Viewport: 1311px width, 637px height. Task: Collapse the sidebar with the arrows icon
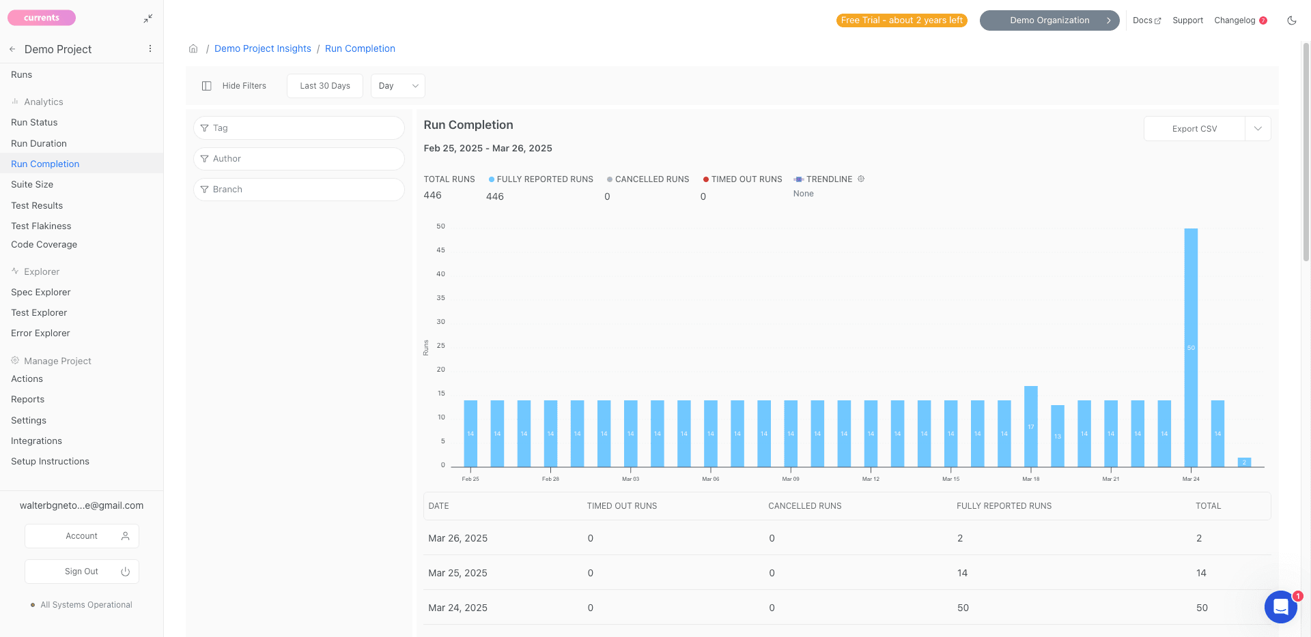[148, 19]
